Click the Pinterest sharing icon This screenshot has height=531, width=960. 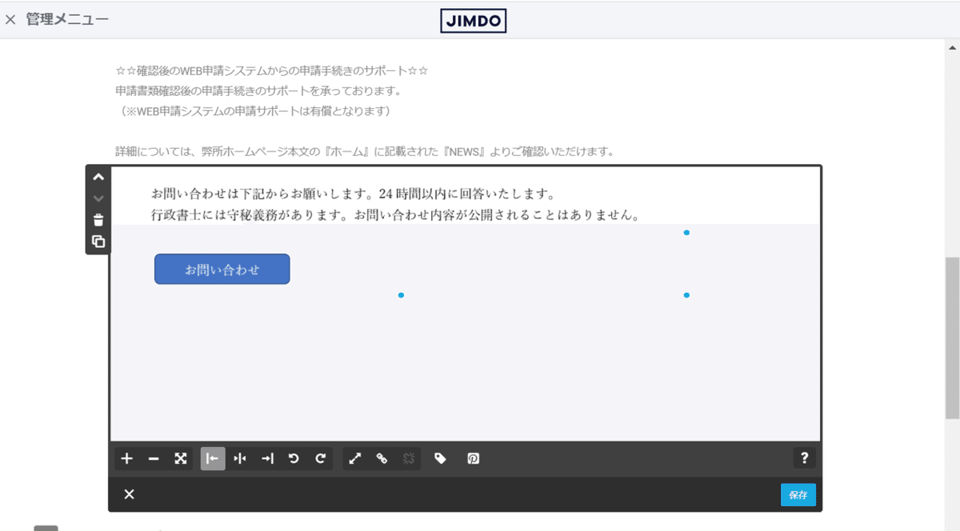tap(473, 458)
